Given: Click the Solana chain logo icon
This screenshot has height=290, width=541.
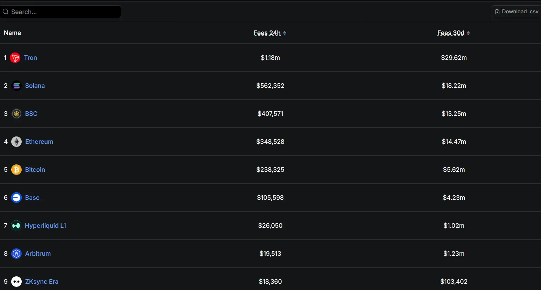Looking at the screenshot, I should 16,86.
